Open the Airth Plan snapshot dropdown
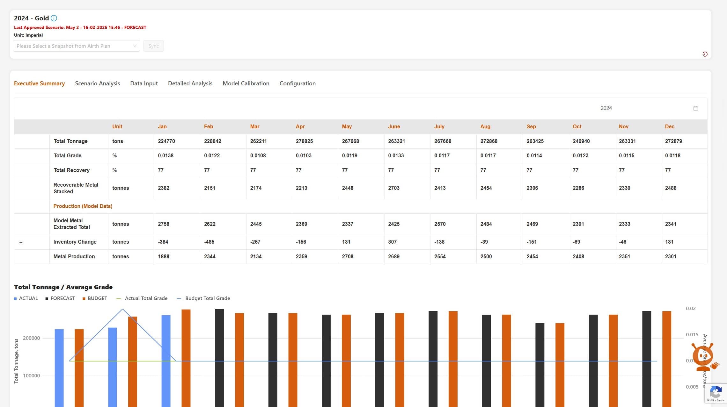The width and height of the screenshot is (727, 407). coord(77,46)
